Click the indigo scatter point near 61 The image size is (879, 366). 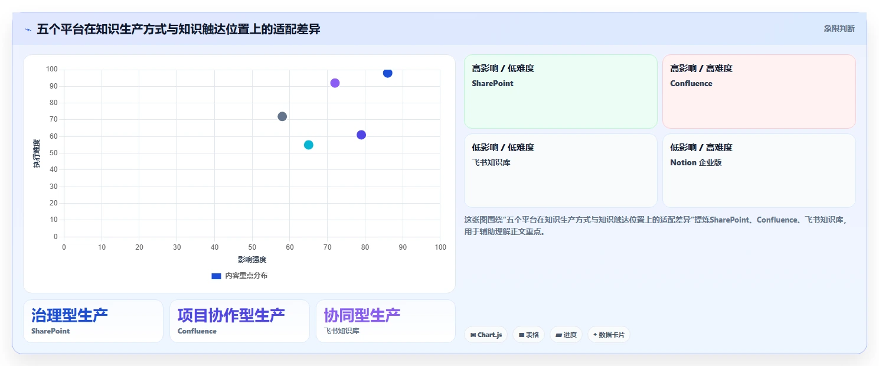point(361,135)
